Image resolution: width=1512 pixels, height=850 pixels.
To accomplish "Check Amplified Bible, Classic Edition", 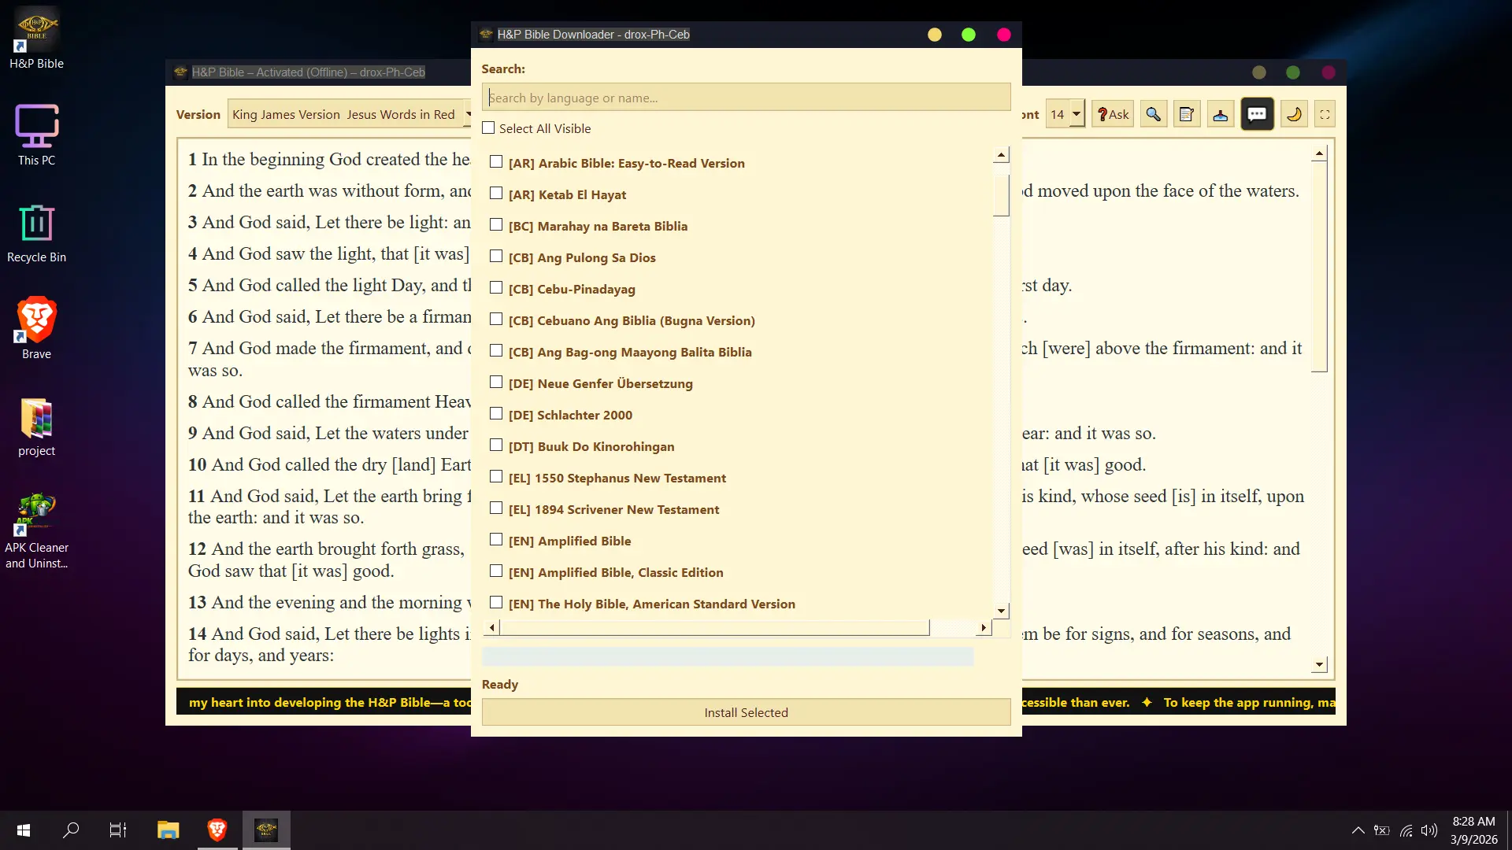I will coord(496,571).
